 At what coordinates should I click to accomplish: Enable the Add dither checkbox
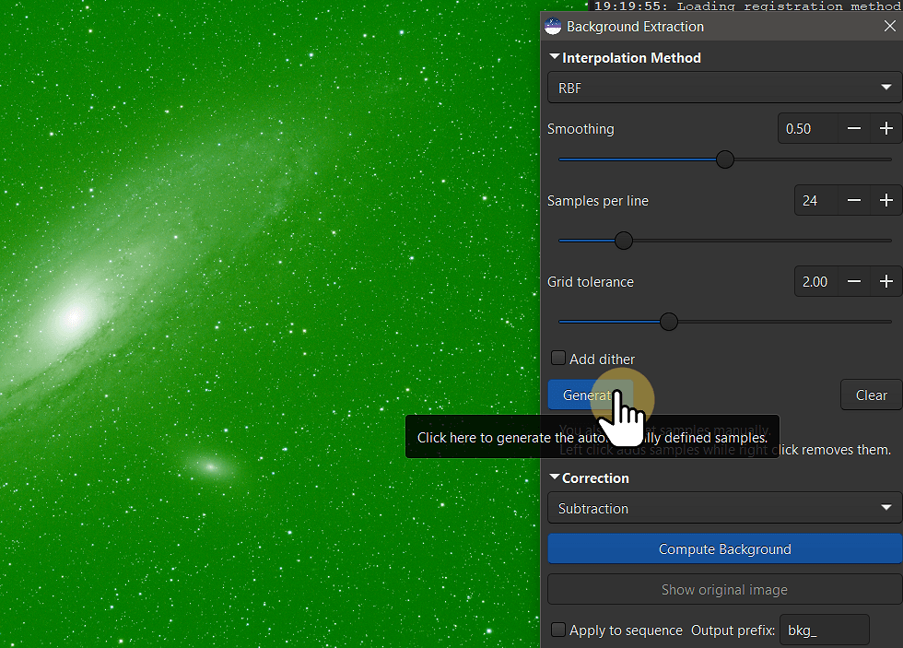(x=558, y=359)
